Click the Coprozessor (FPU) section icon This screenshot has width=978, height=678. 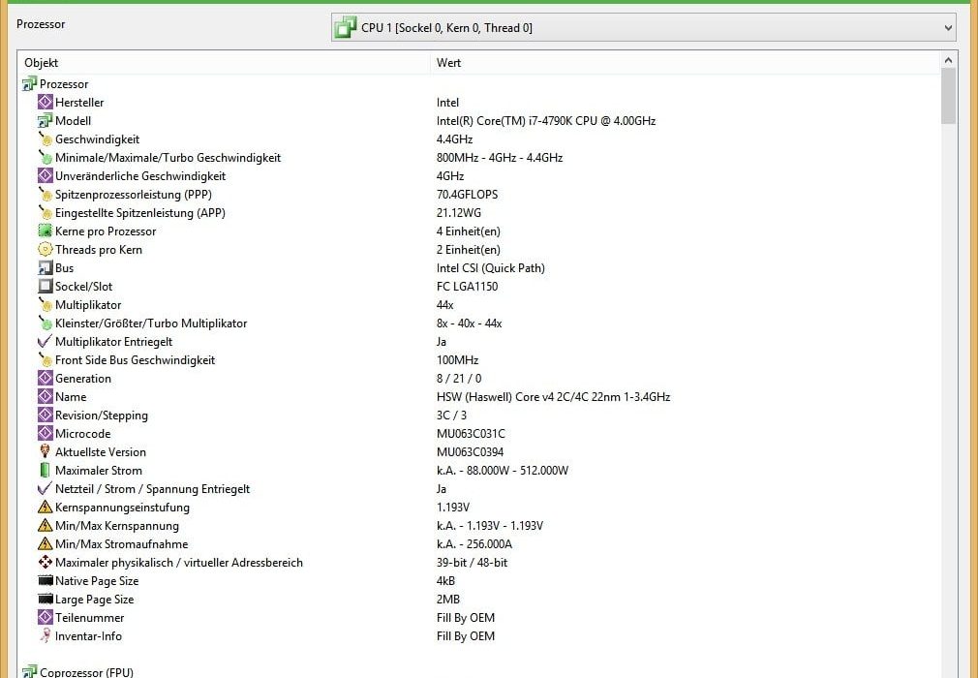29,672
